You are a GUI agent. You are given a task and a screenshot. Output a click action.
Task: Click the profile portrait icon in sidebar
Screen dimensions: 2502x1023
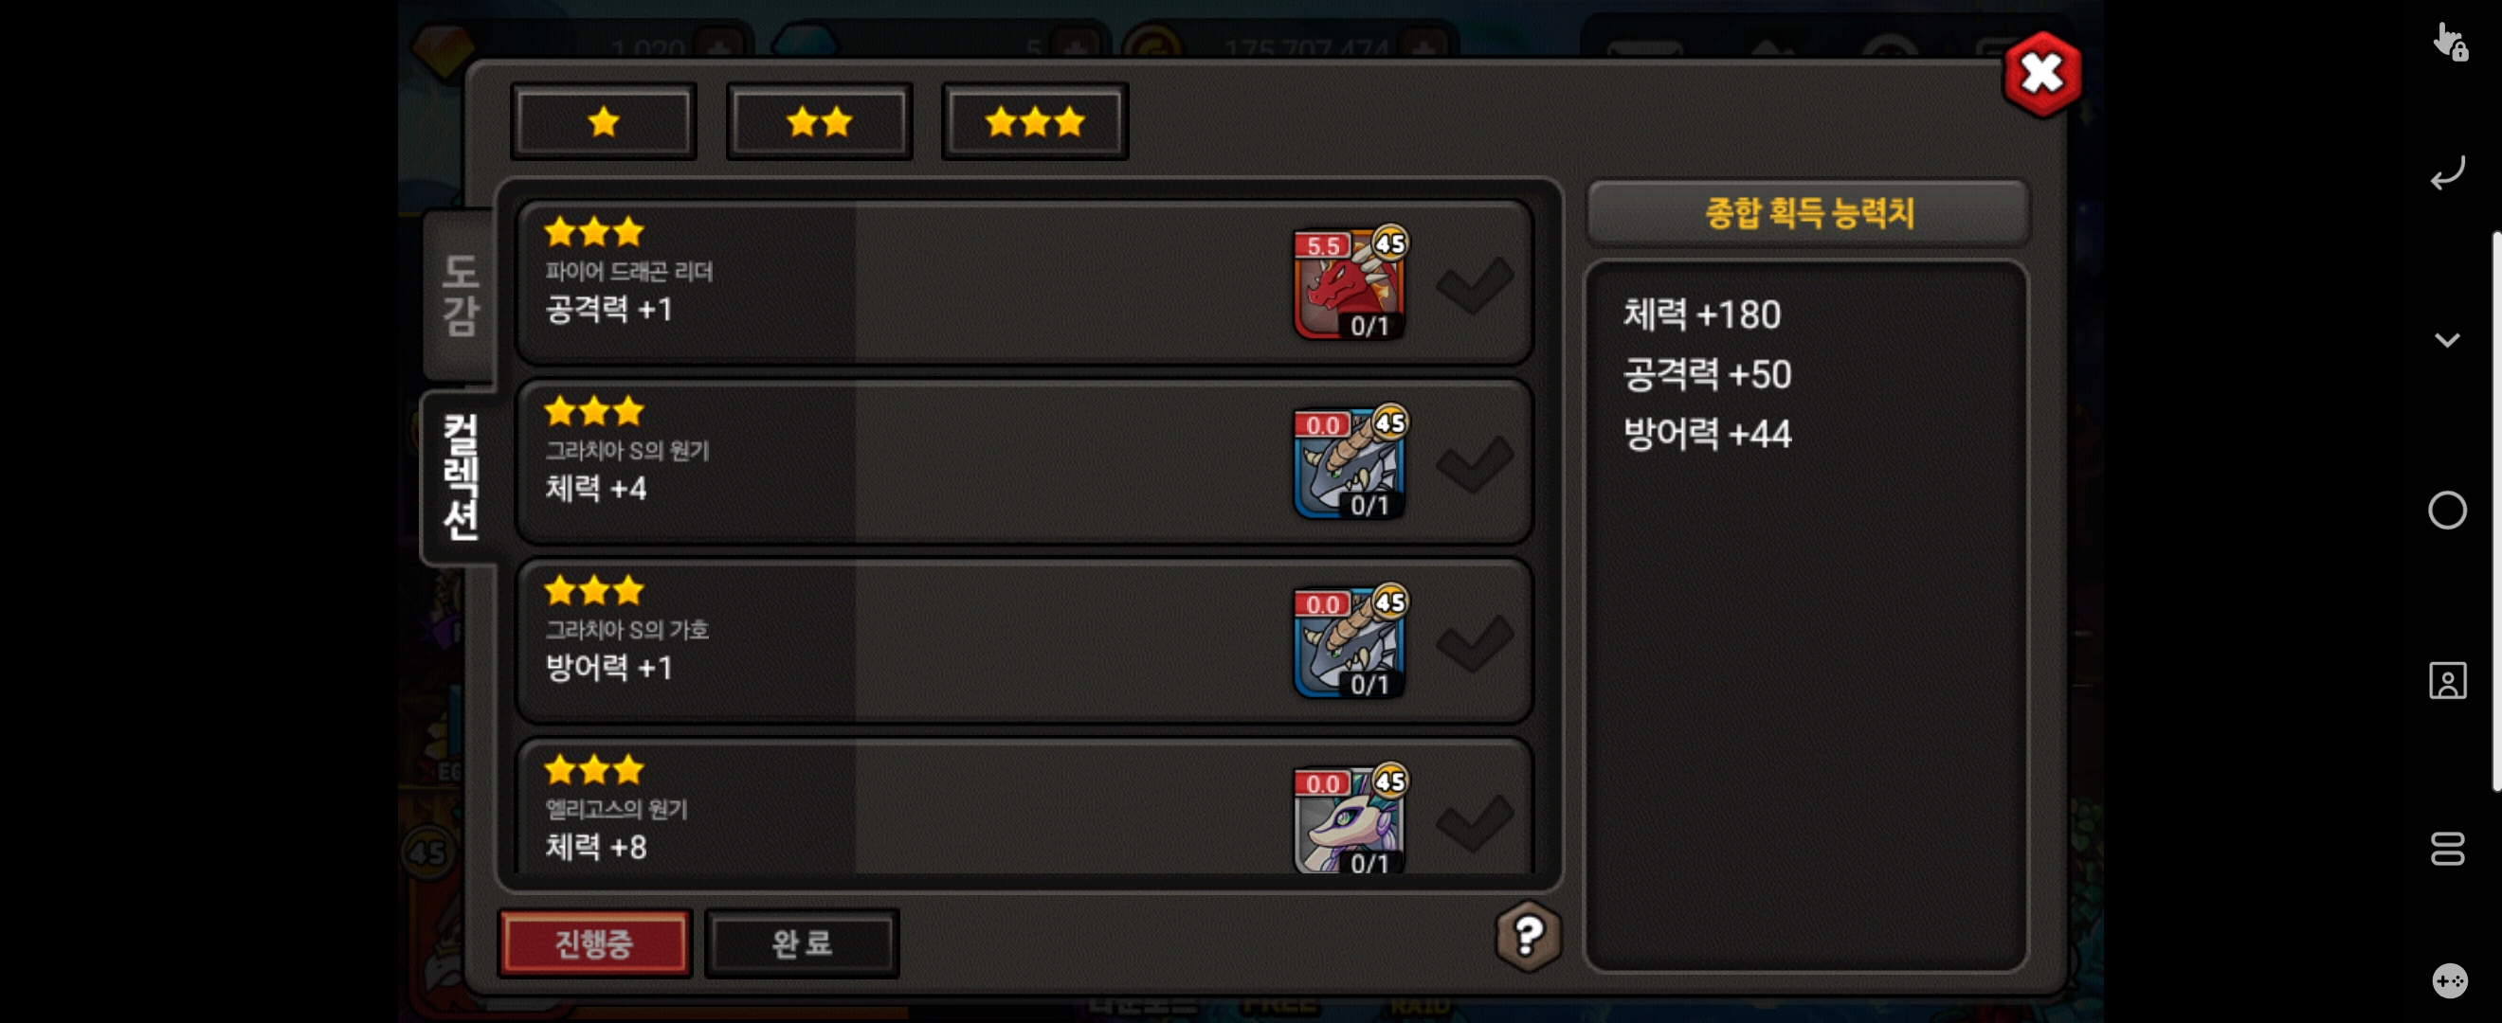2448,680
